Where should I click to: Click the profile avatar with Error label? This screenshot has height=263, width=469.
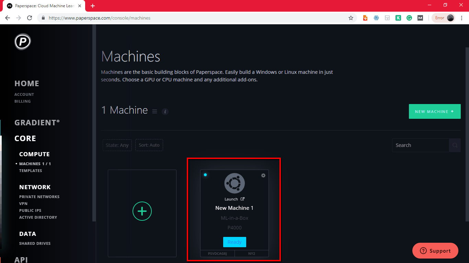pos(444,18)
